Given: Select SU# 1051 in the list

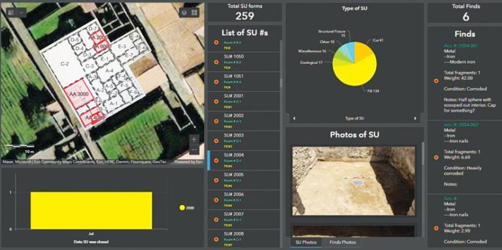Looking at the screenshot, I should pyautogui.click(x=244, y=82).
